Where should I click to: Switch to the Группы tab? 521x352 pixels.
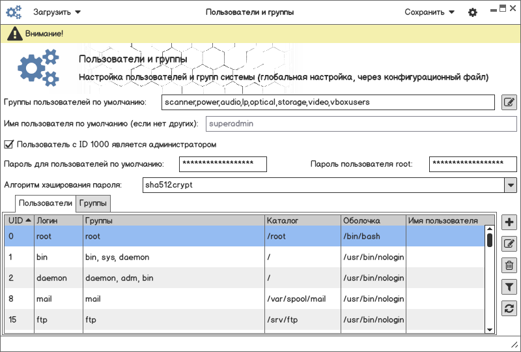[x=94, y=203]
